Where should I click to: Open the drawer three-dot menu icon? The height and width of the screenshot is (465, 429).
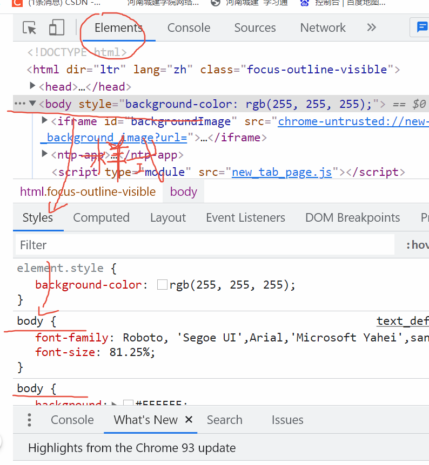[x=29, y=420]
